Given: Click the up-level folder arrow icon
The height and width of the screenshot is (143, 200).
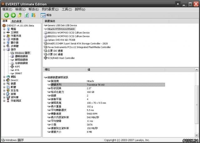Looking at the screenshot, I should (20, 15).
